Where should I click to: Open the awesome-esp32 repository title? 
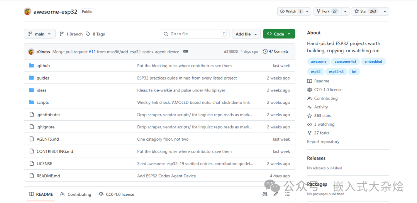[55, 12]
